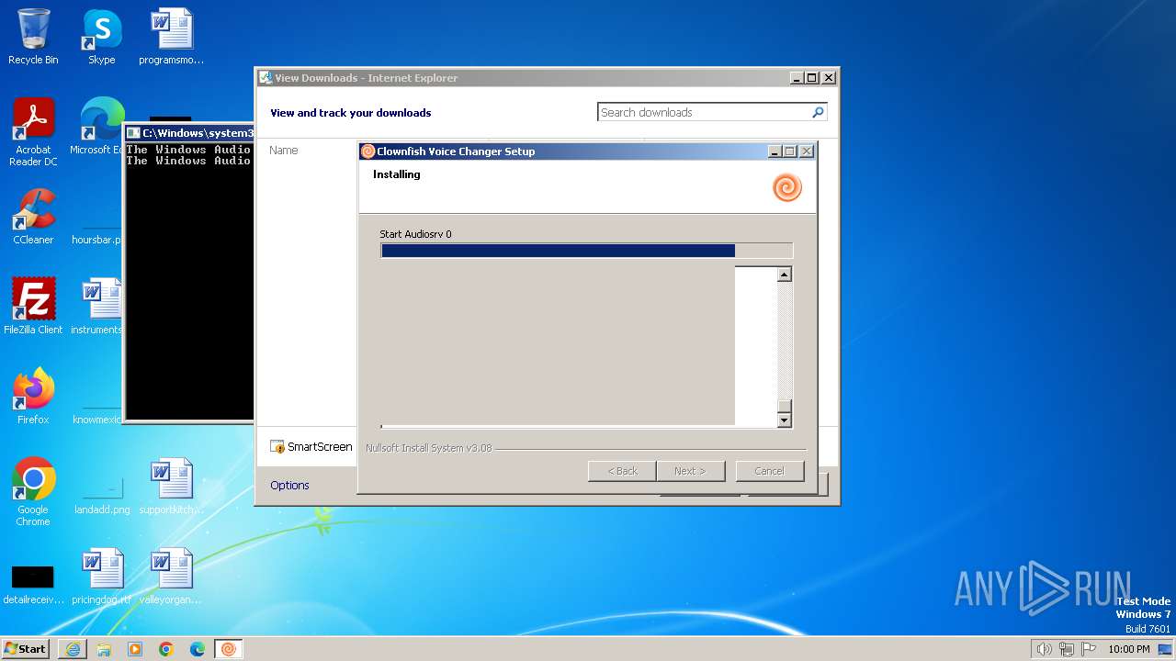Close the View Downloads window
The height and width of the screenshot is (661, 1176).
tap(828, 78)
